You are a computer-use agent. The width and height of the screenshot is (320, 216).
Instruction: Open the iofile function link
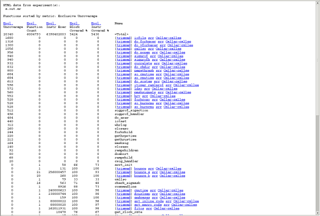pyautogui.click(x=140, y=38)
